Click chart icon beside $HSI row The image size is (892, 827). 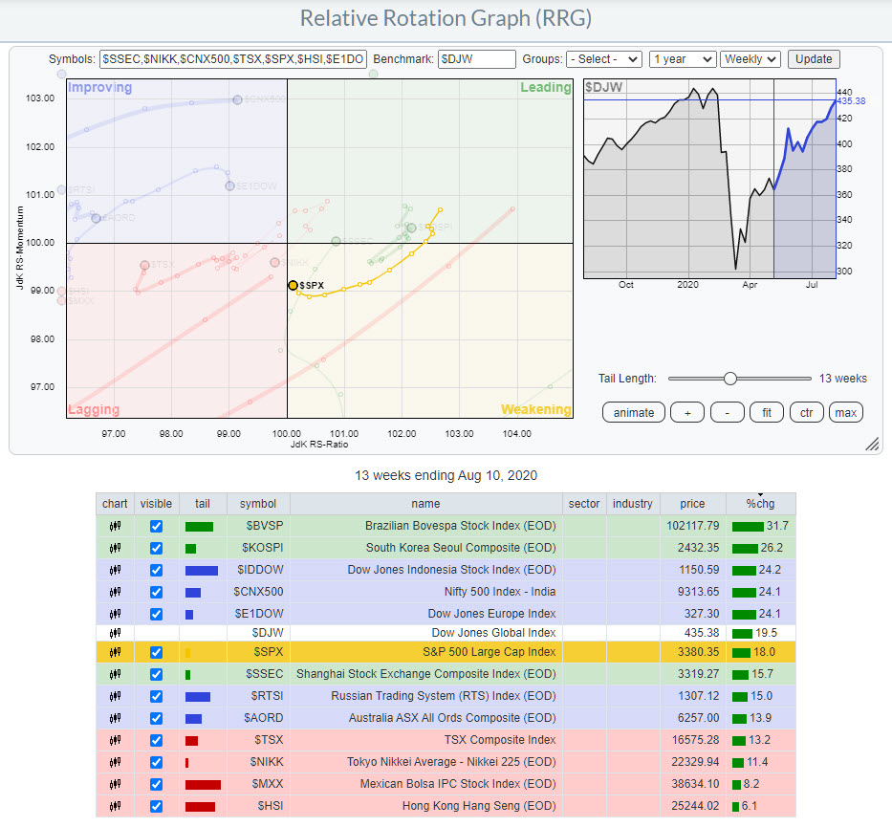[x=115, y=805]
